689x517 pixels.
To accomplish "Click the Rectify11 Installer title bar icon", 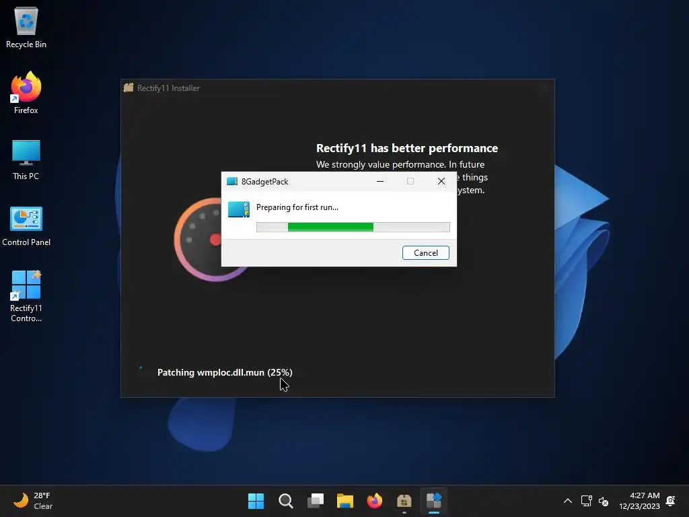I will [x=129, y=88].
